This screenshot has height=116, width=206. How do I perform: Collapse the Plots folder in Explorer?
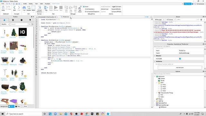(x=157, y=82)
